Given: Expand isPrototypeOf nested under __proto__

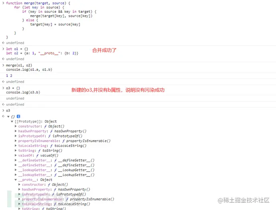Looking at the screenshot, I should click(x=19, y=194).
